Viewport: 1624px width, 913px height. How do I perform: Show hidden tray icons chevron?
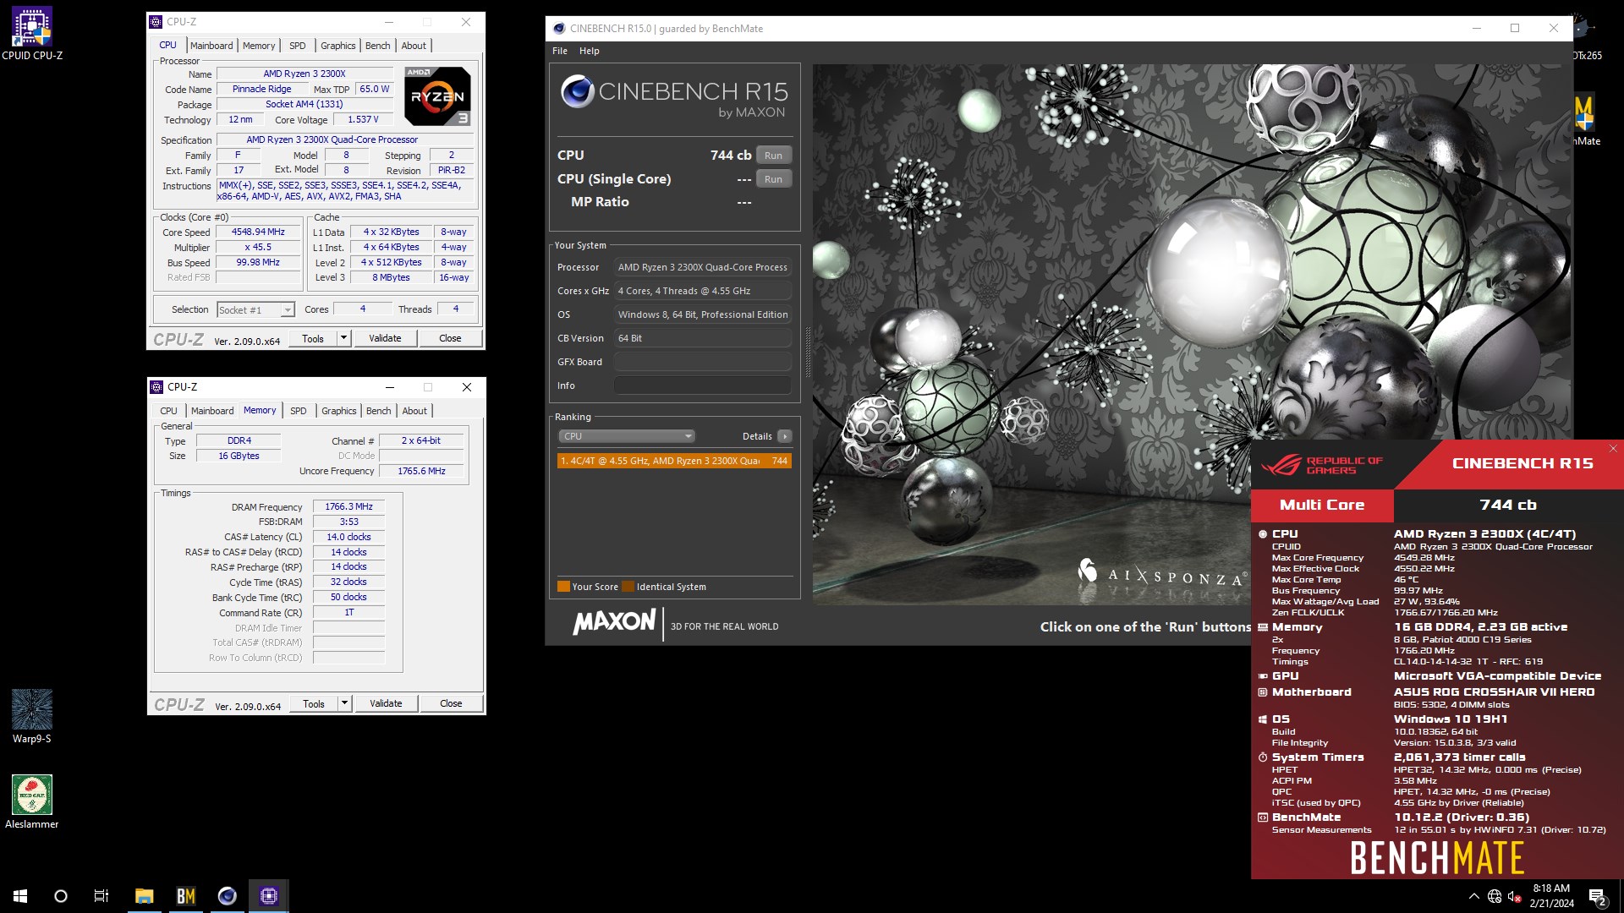click(x=1474, y=896)
